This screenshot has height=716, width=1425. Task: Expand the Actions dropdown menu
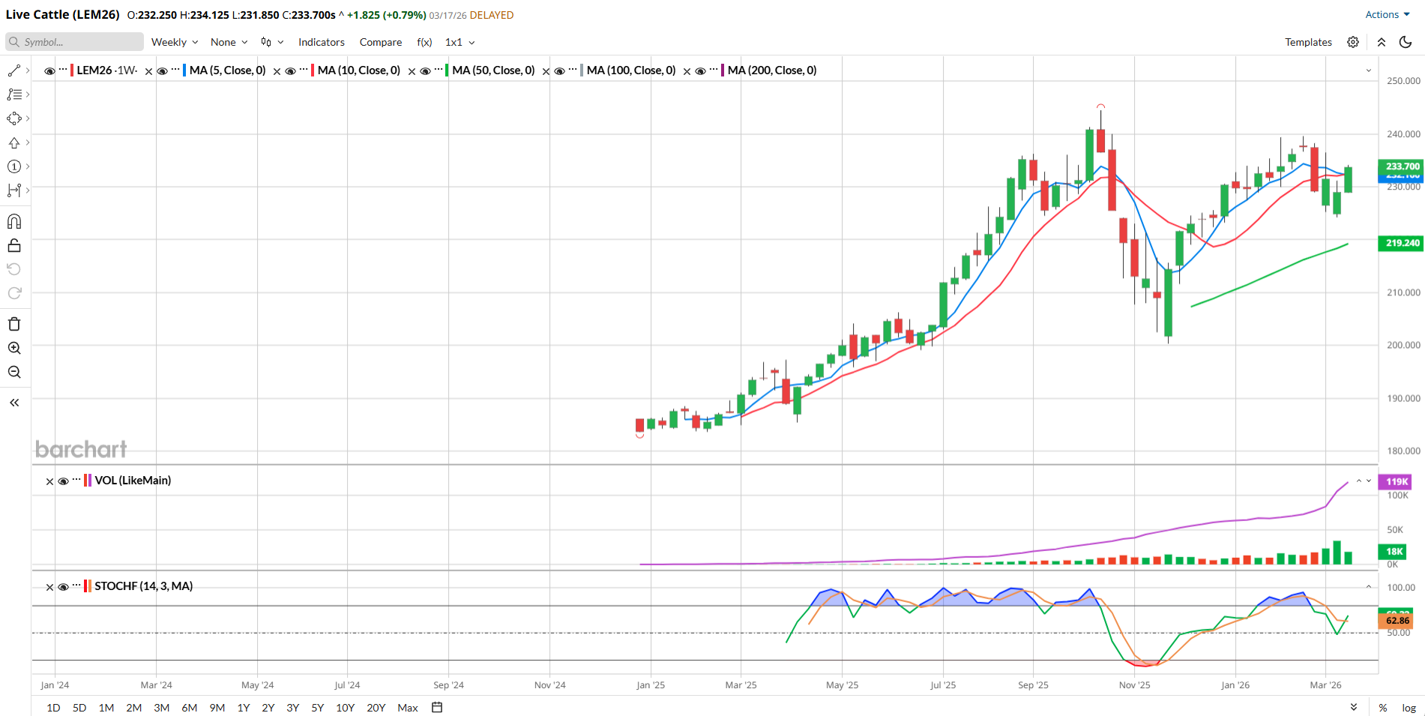coord(1387,14)
